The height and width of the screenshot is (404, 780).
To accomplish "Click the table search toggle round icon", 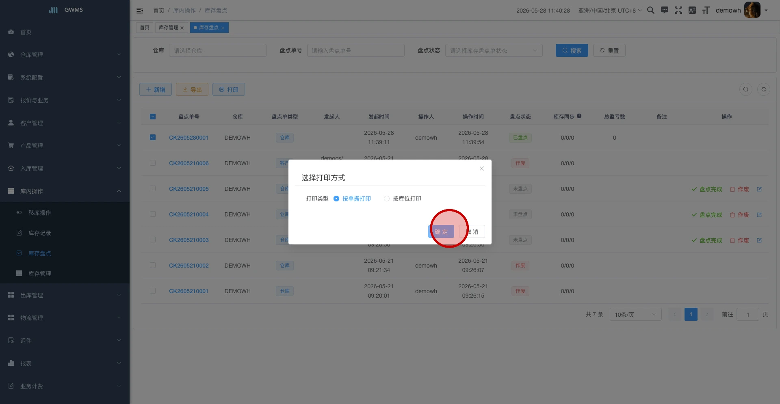I will [746, 89].
